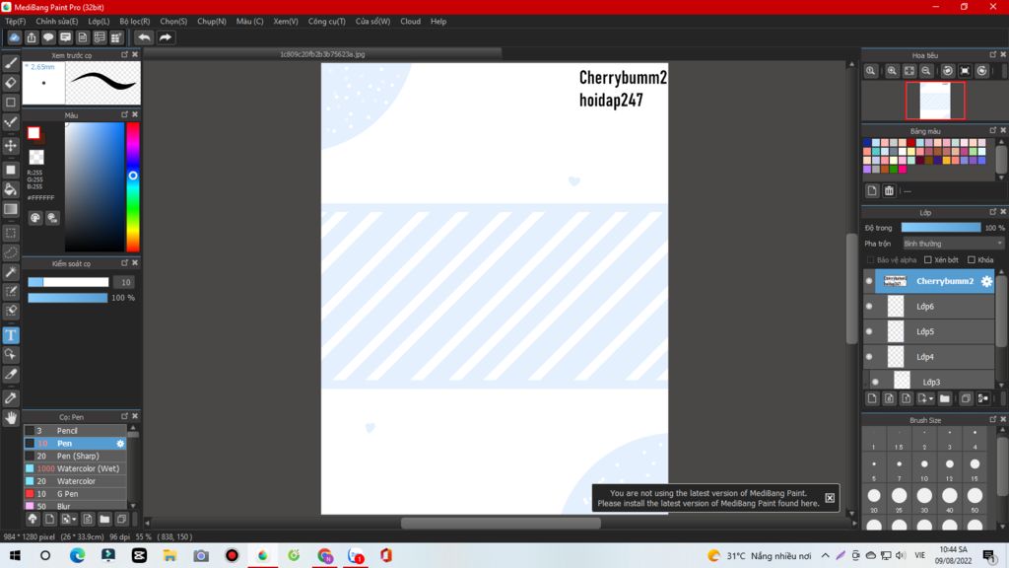Select the rectangular Selection tool
Screen dimensions: 1009x568
11,233
